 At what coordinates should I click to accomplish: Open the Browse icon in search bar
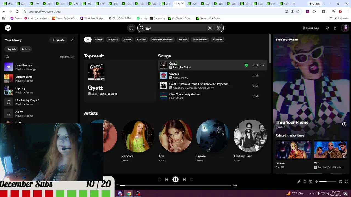[x=219, y=28]
